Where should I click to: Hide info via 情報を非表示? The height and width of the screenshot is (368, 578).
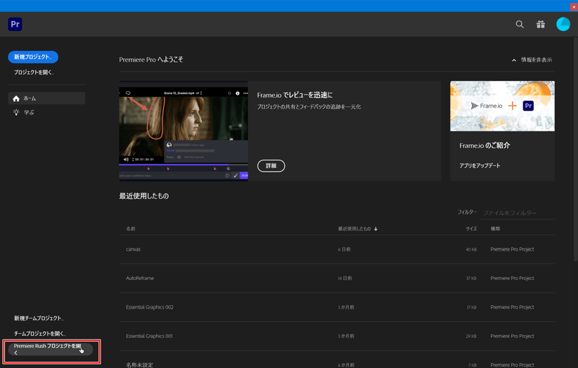click(536, 60)
